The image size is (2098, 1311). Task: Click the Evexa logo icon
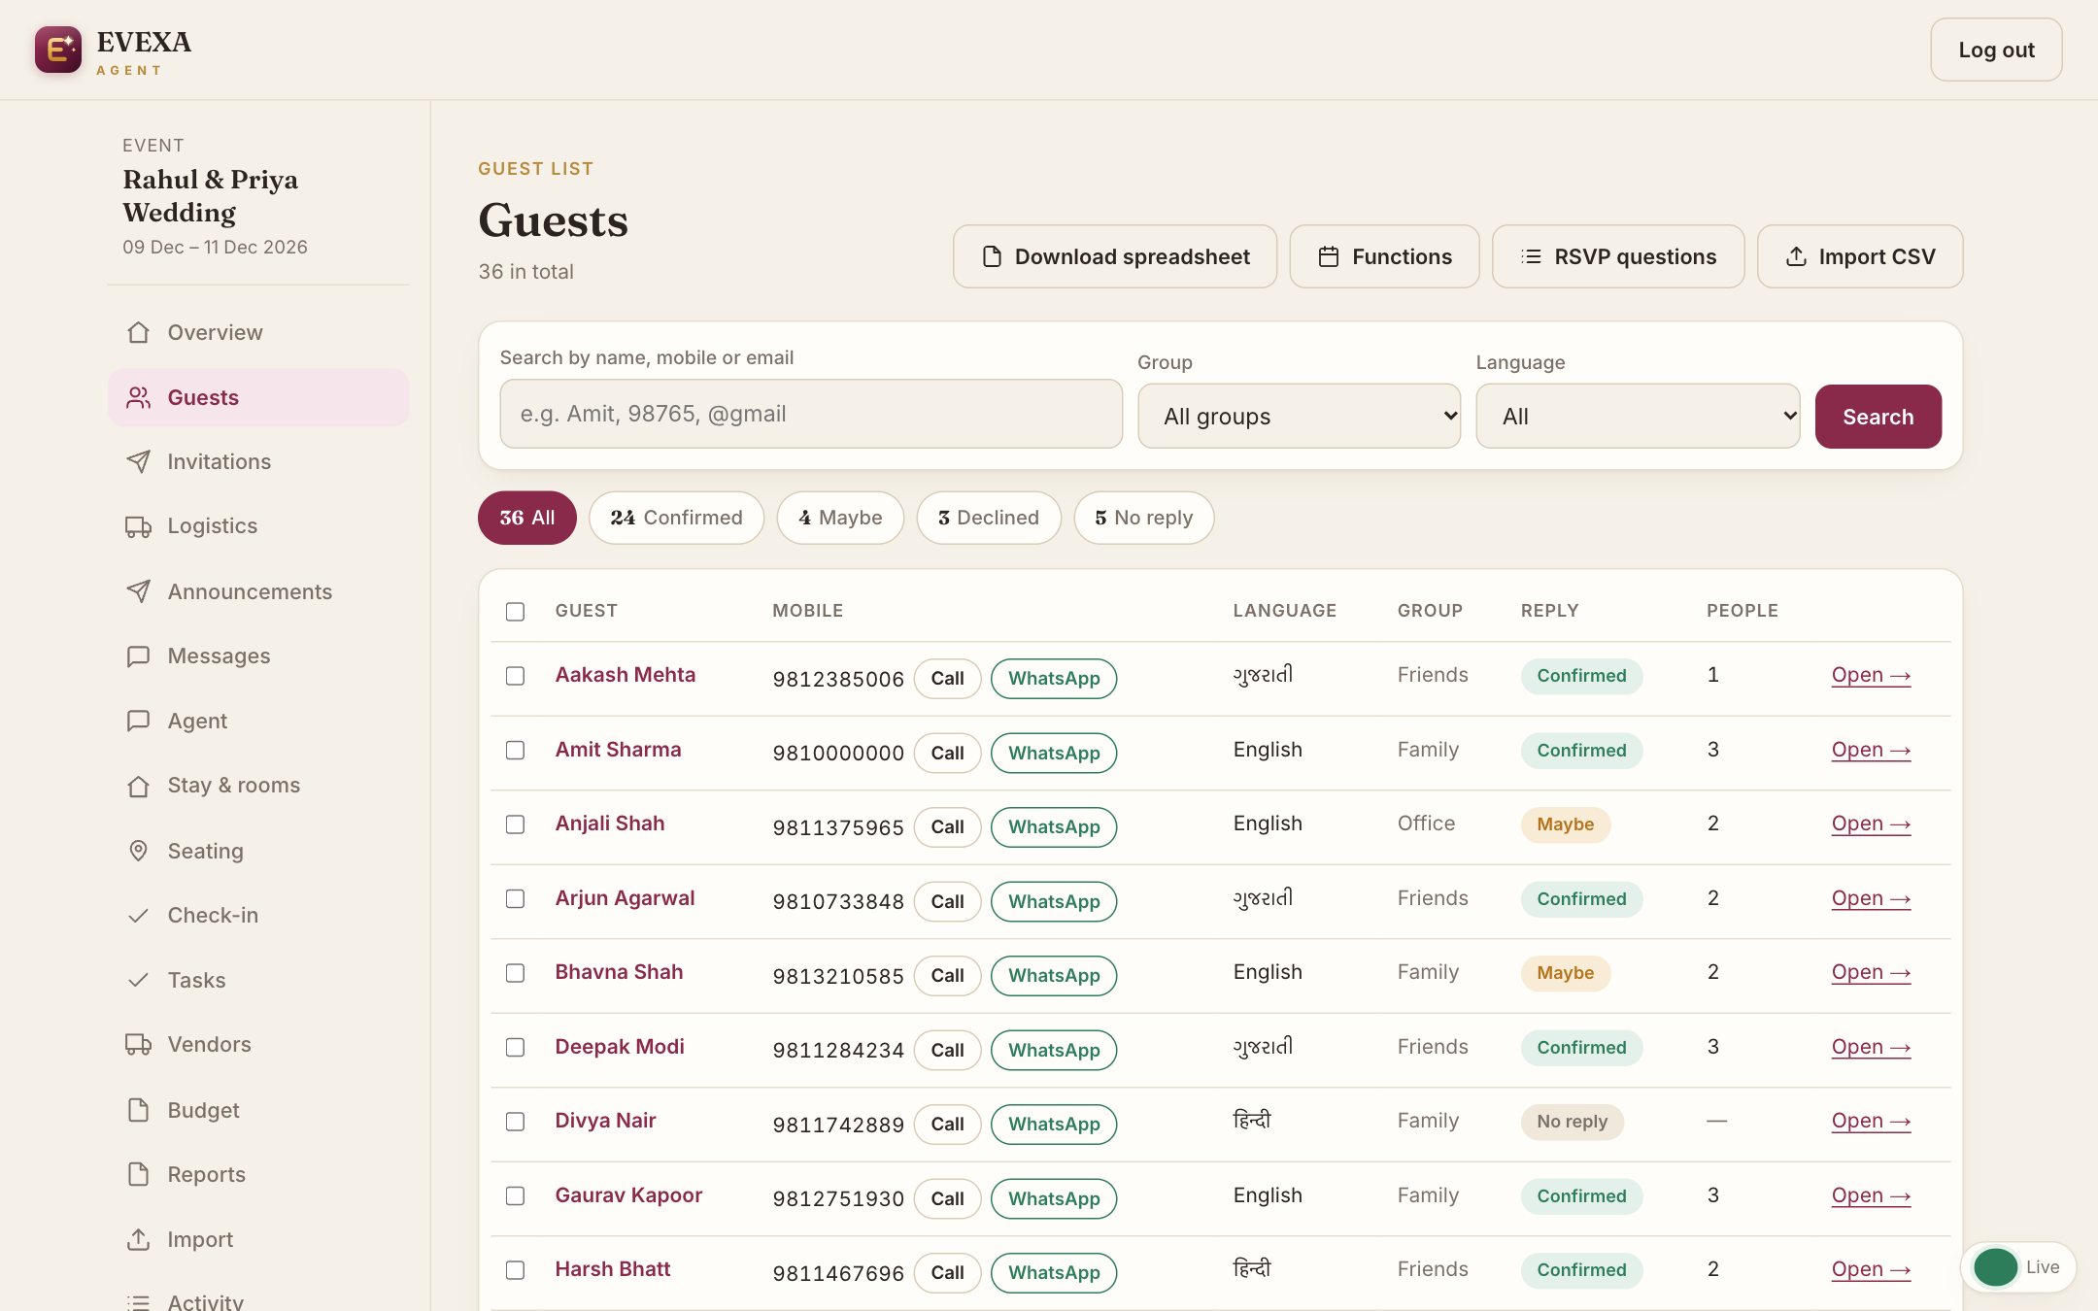[58, 50]
